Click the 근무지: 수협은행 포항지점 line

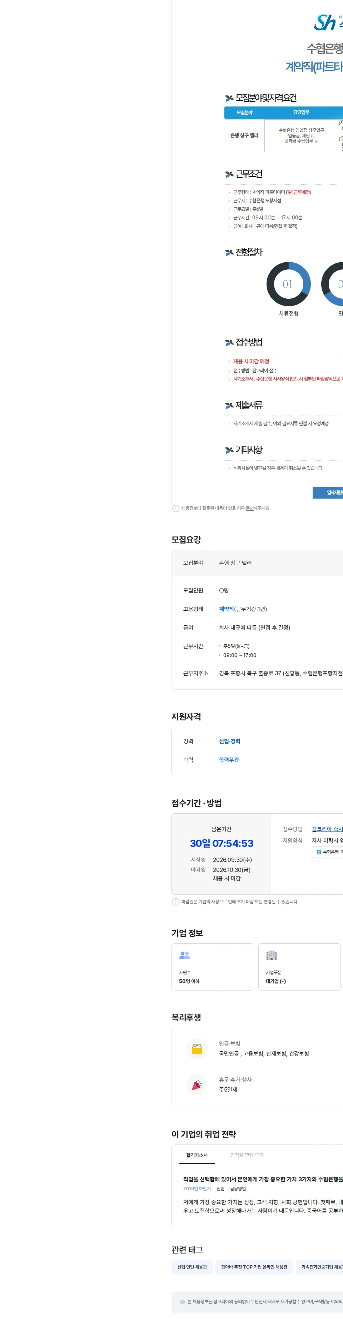pos(257,200)
